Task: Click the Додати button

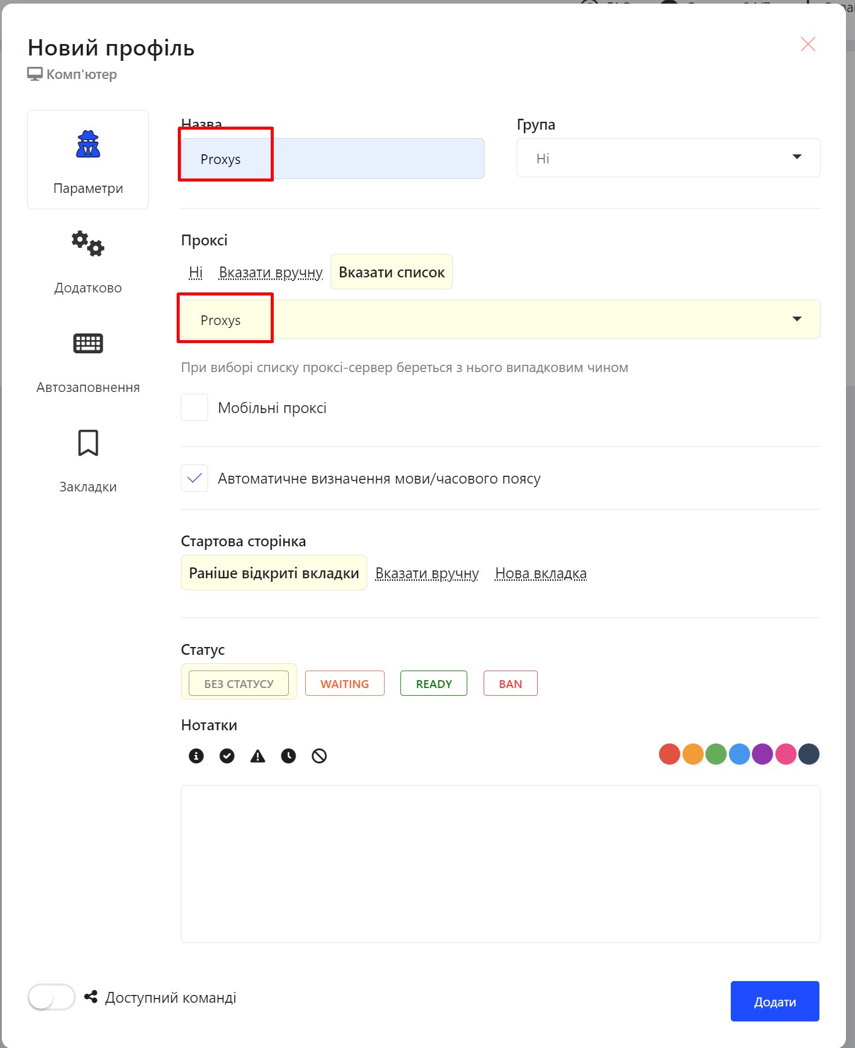Action: [775, 1001]
